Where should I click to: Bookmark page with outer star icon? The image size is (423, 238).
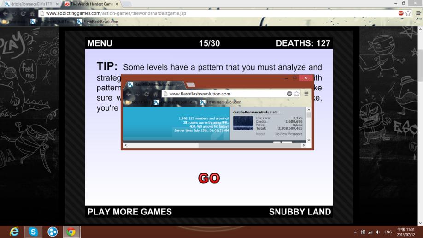click(x=408, y=13)
